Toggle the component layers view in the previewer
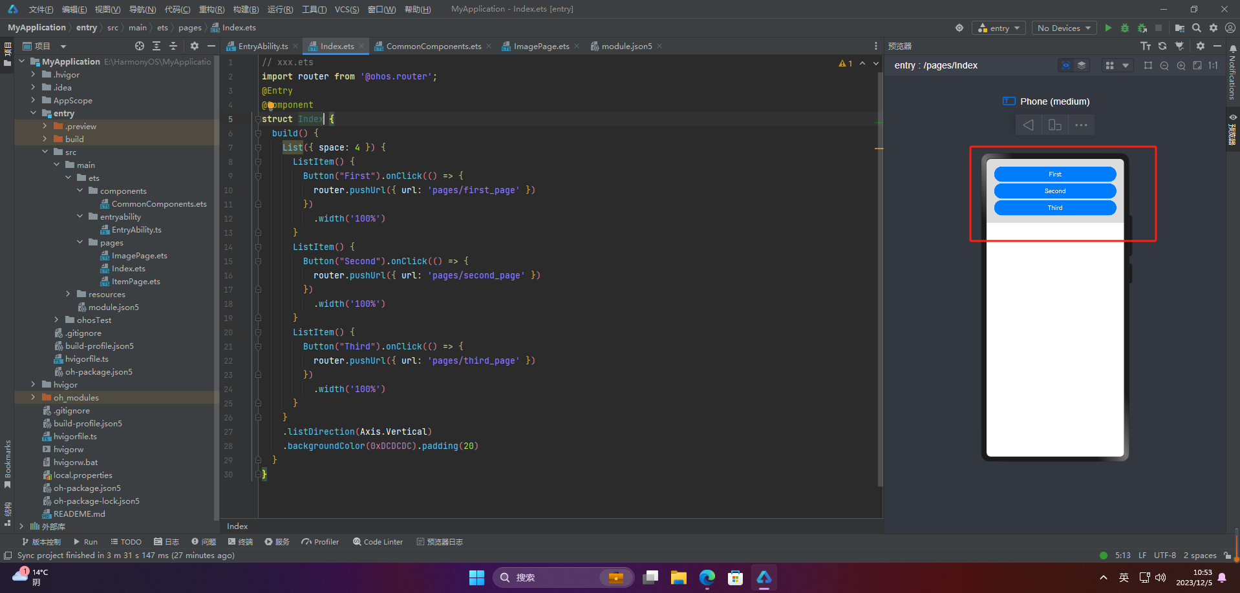The height and width of the screenshot is (593, 1240). tap(1082, 65)
